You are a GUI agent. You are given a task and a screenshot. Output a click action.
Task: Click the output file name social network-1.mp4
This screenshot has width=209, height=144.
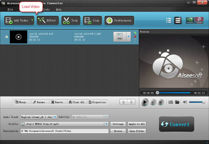[x=88, y=34]
